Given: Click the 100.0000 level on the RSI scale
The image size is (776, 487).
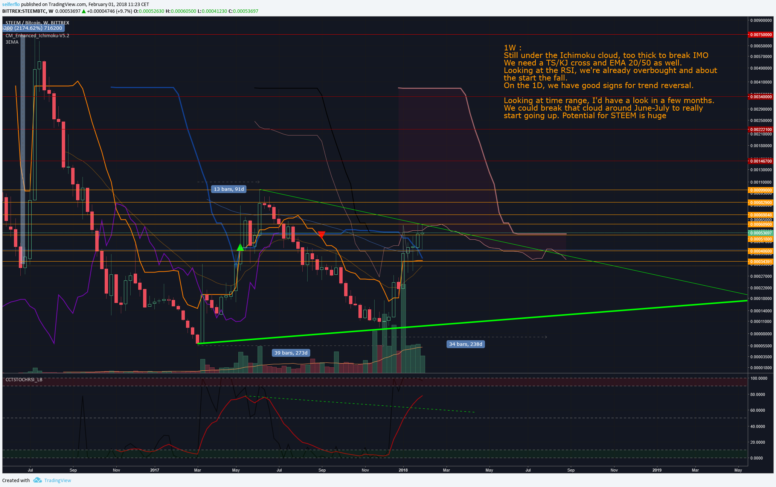Looking at the screenshot, I should coord(759,378).
